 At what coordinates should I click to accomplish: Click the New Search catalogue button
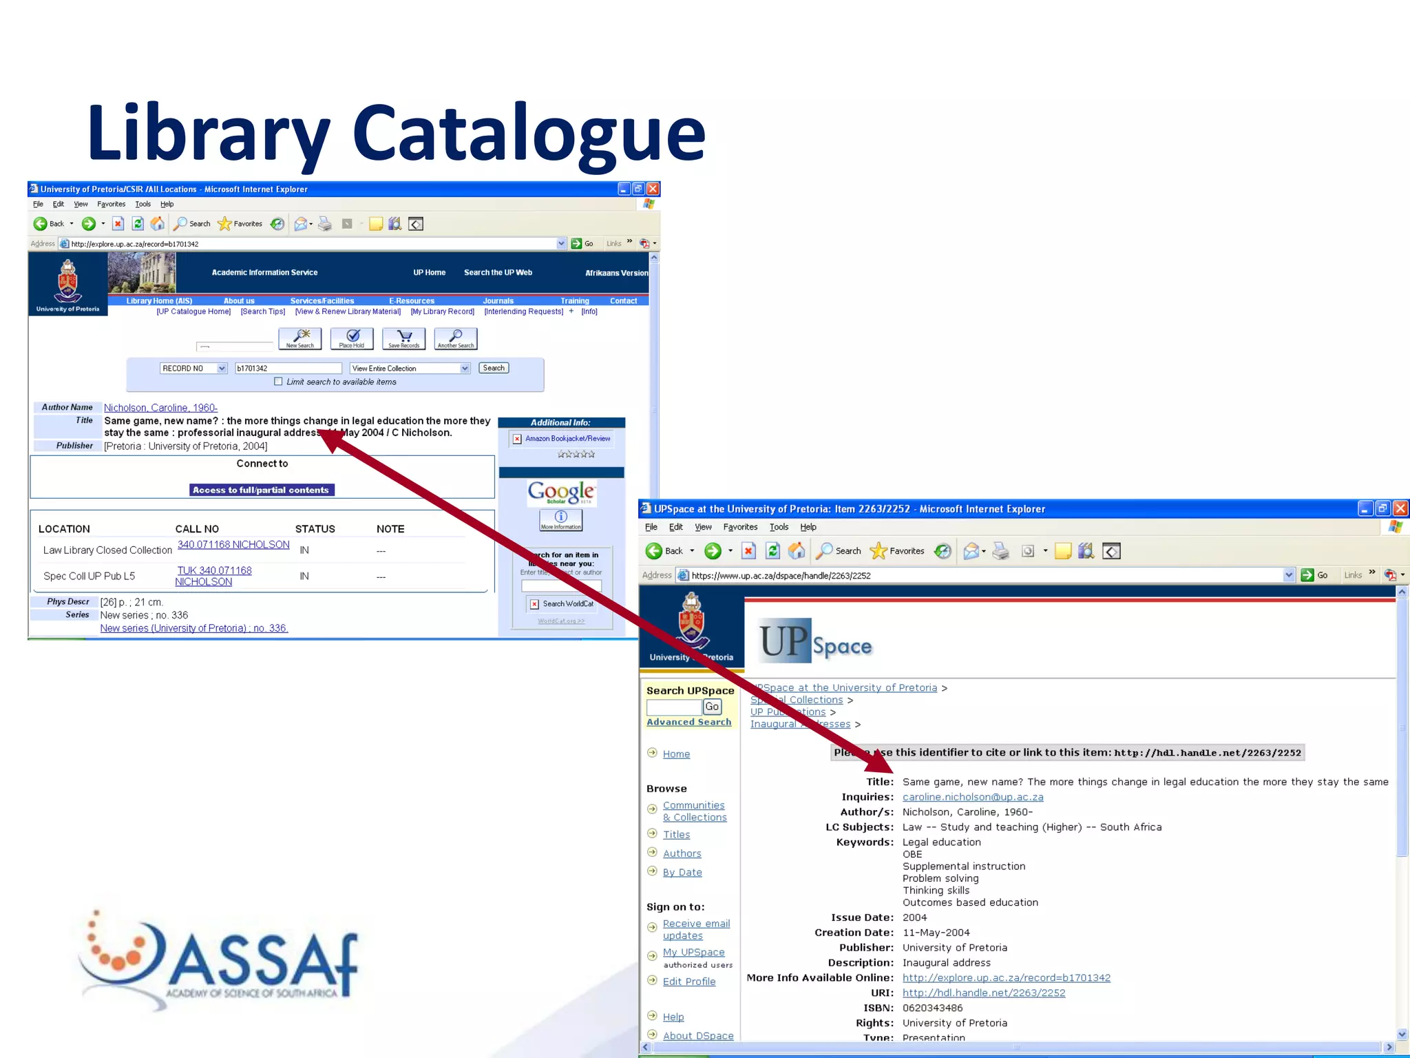[x=300, y=339]
